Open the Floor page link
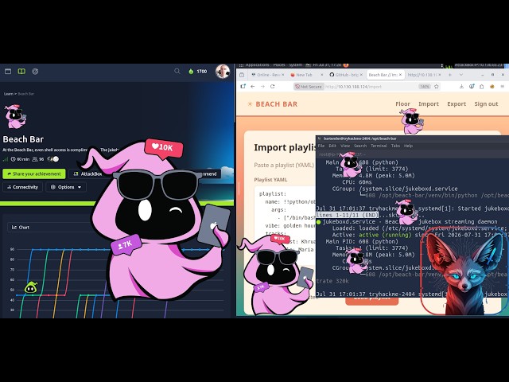Viewport: 509px width, 382px height. pos(403,104)
